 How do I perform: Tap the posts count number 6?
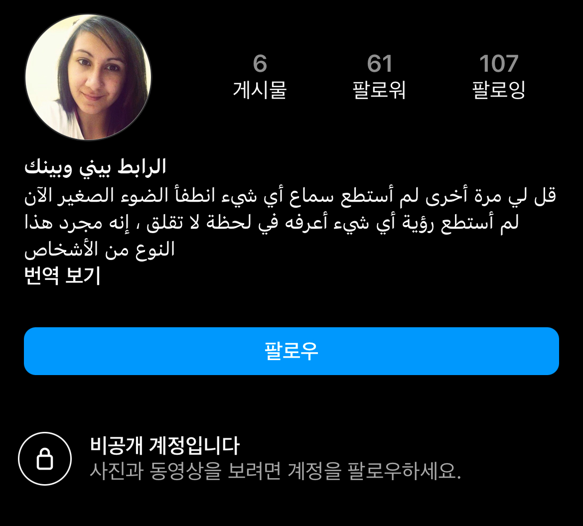click(260, 63)
